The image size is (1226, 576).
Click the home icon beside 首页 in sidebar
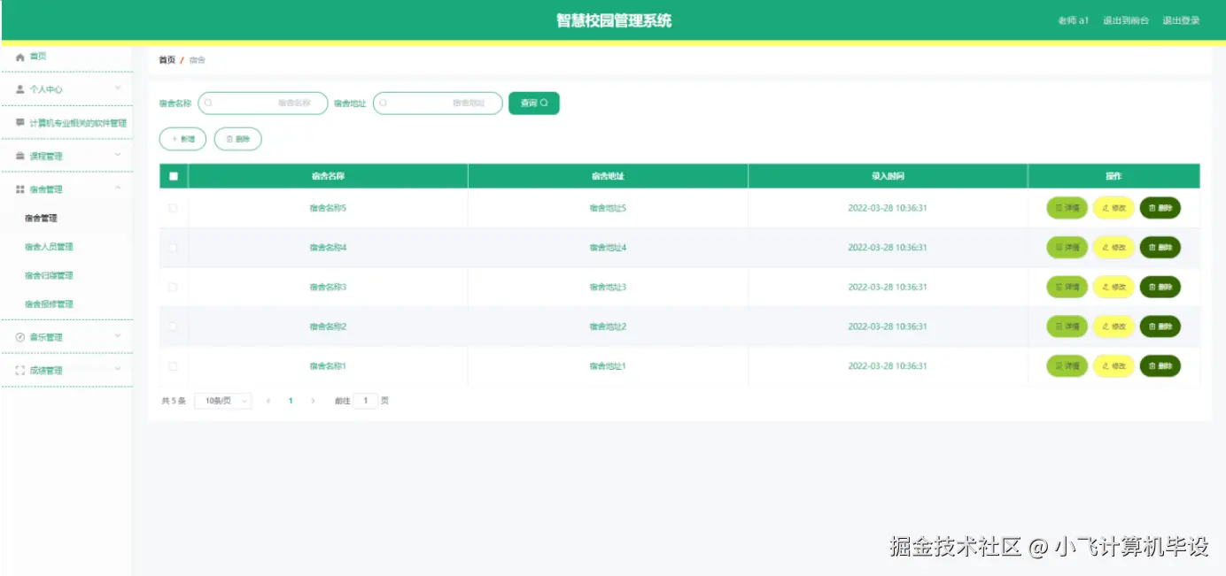(x=20, y=57)
